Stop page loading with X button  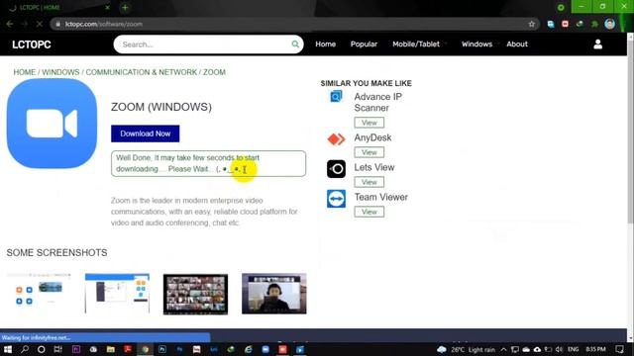(x=40, y=24)
